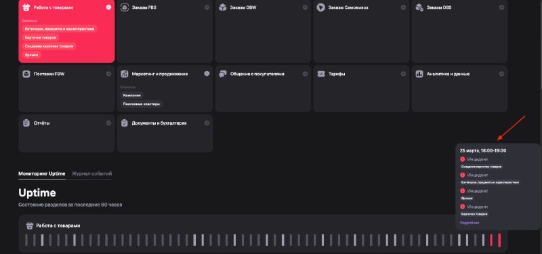Click the Отчёты clipboard icon
542x254 pixels.
point(26,123)
